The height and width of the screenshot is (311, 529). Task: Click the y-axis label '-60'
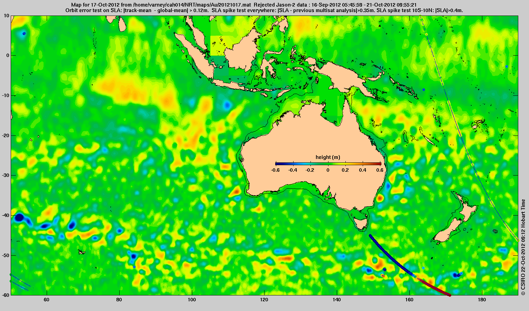pos(6,295)
